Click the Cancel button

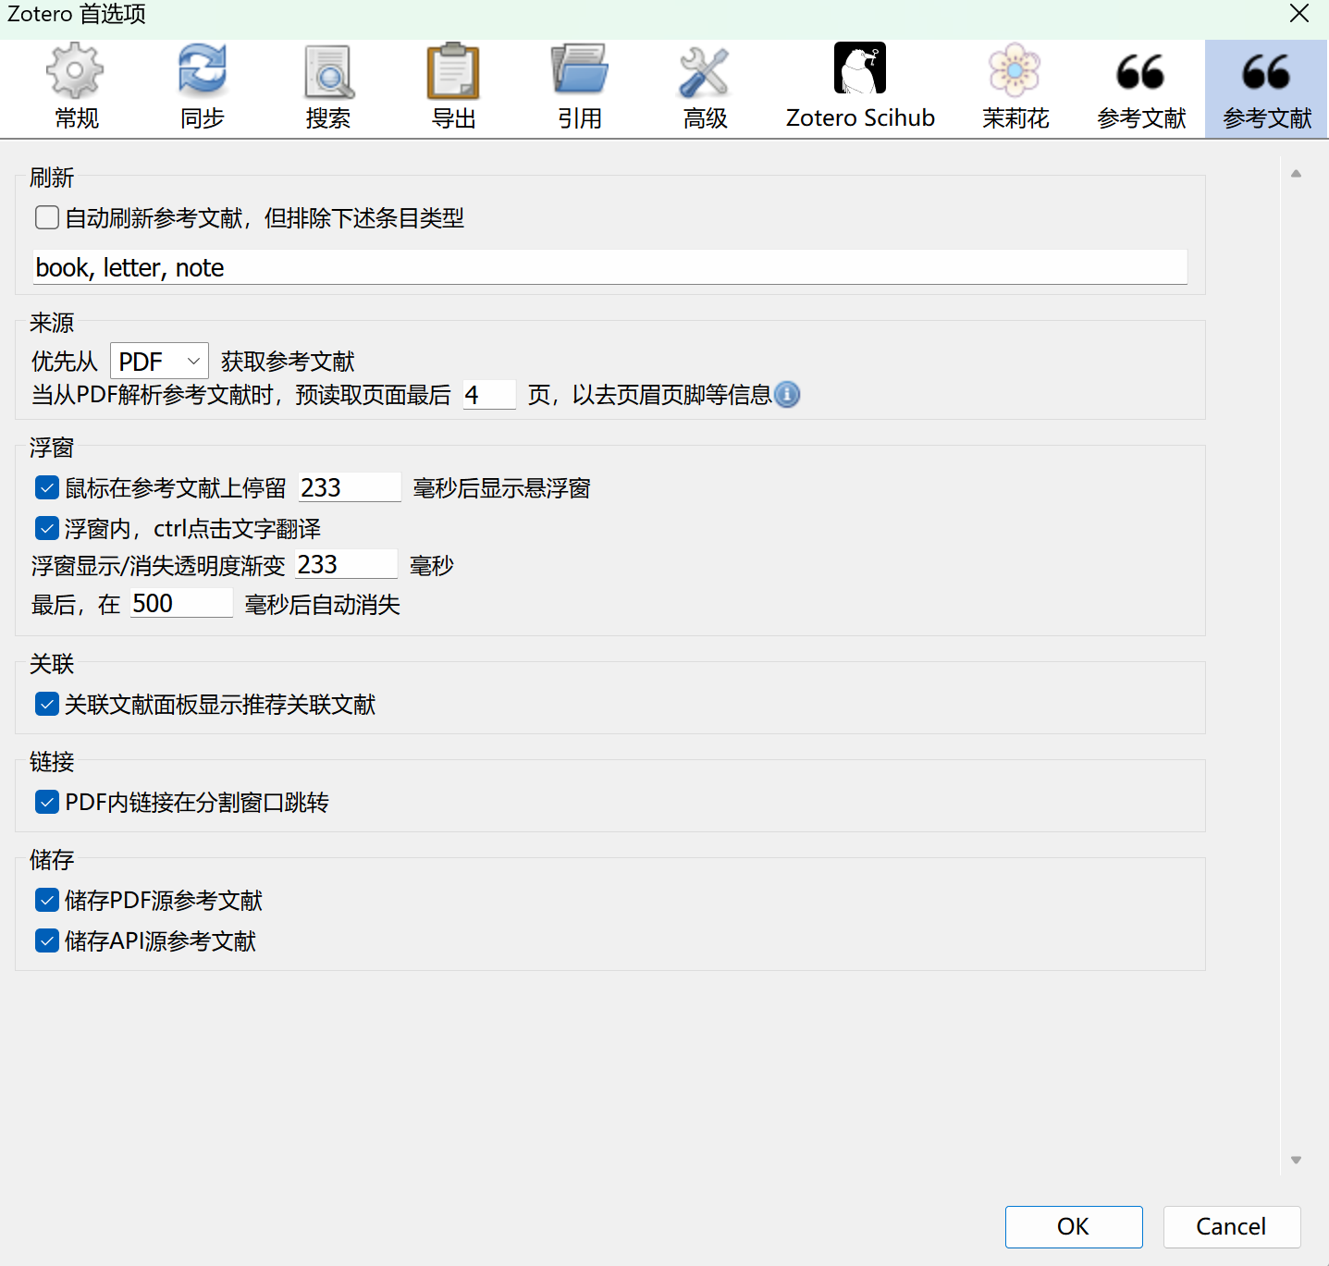click(x=1231, y=1226)
